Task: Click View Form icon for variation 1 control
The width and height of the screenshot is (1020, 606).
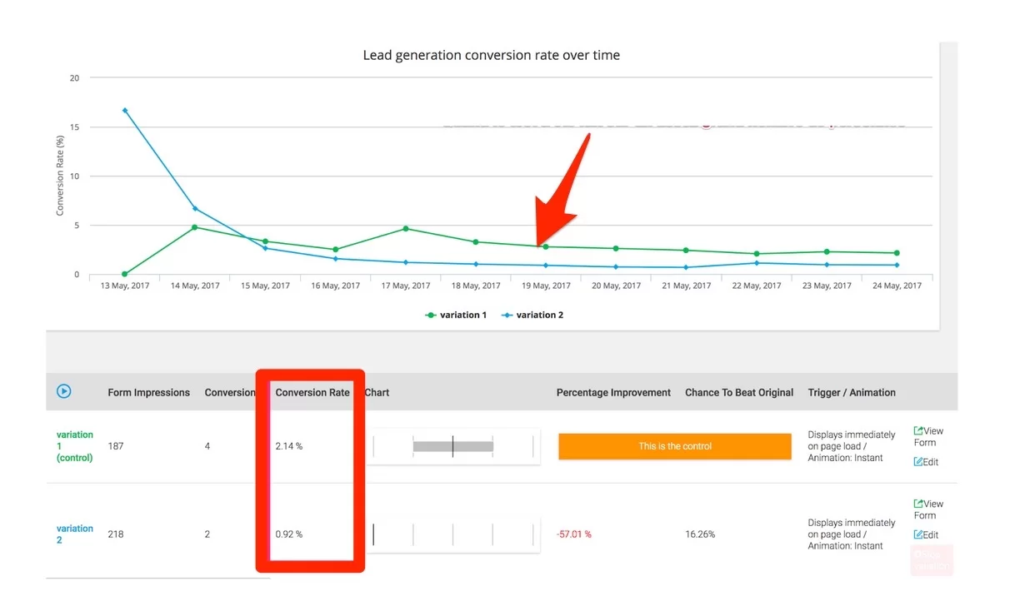Action: [918, 431]
